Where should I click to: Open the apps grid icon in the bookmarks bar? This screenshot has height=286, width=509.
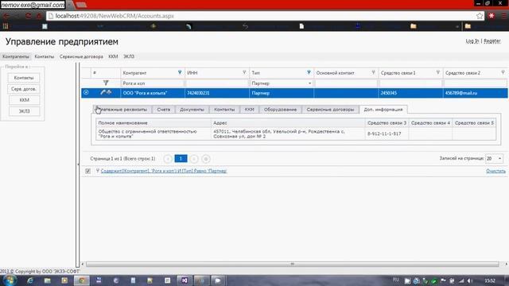[6, 26]
